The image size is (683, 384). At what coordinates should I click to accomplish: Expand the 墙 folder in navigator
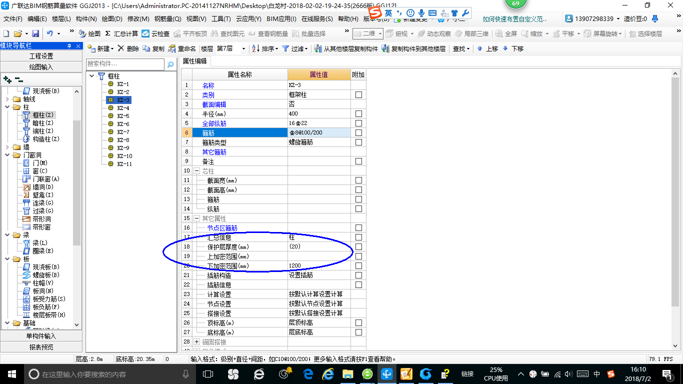click(7, 147)
